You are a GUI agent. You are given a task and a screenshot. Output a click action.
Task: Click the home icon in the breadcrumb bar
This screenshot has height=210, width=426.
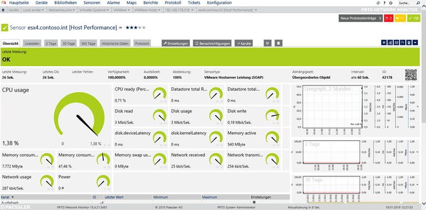point(3,10)
